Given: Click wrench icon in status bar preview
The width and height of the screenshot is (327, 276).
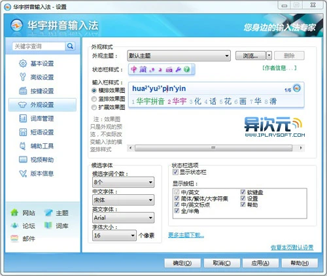Looking at the screenshot, I should 178,70.
